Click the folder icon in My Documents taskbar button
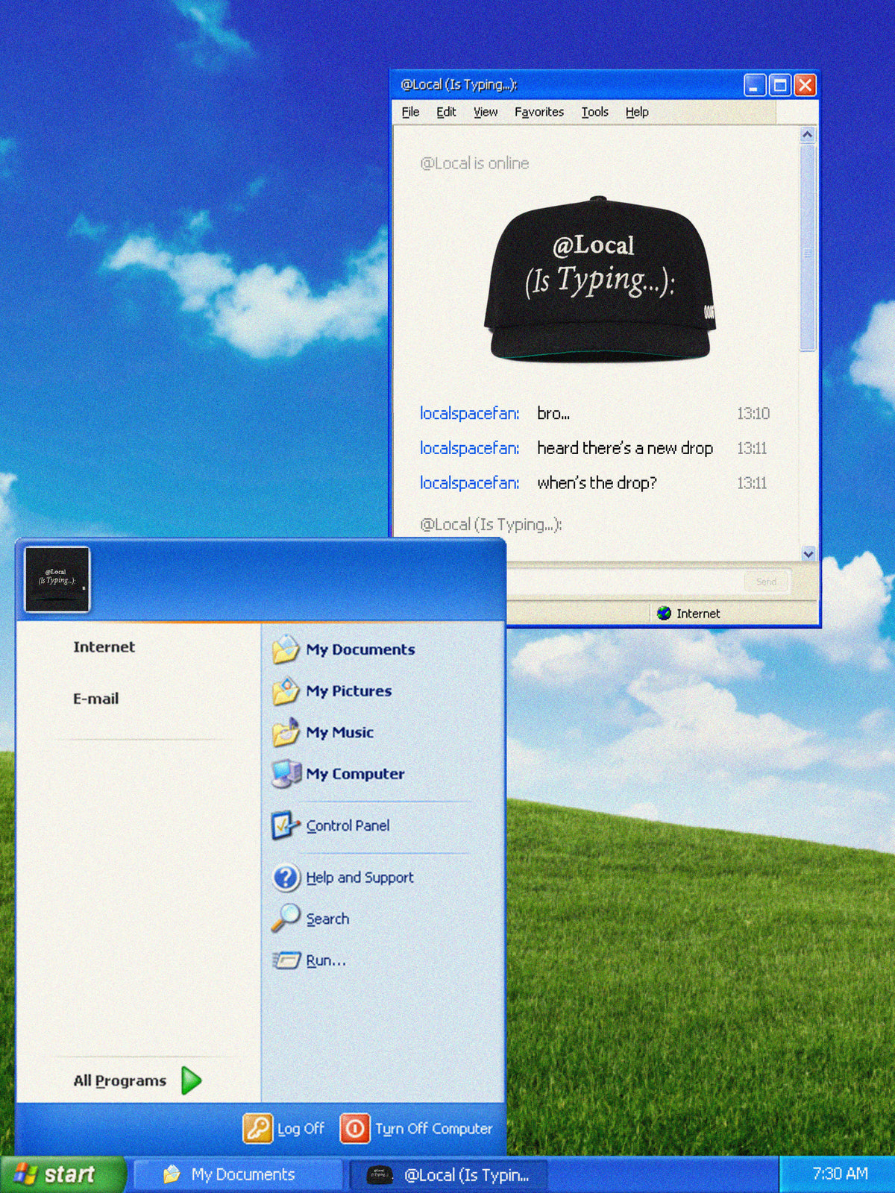The height and width of the screenshot is (1193, 895). 172,1174
